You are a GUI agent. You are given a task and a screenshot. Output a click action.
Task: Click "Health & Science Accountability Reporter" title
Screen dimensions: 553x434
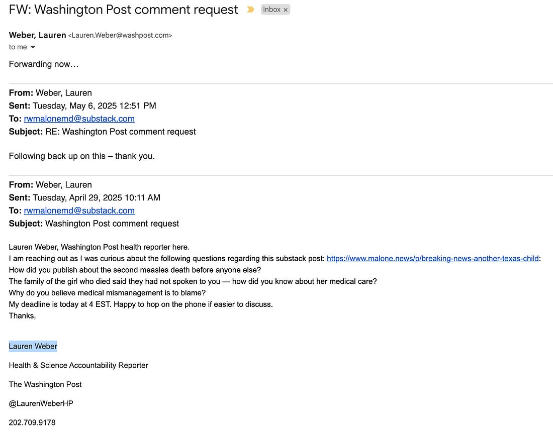(x=78, y=365)
